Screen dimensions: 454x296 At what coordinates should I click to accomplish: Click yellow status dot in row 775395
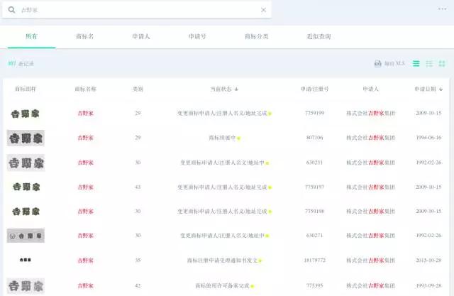(x=253, y=286)
